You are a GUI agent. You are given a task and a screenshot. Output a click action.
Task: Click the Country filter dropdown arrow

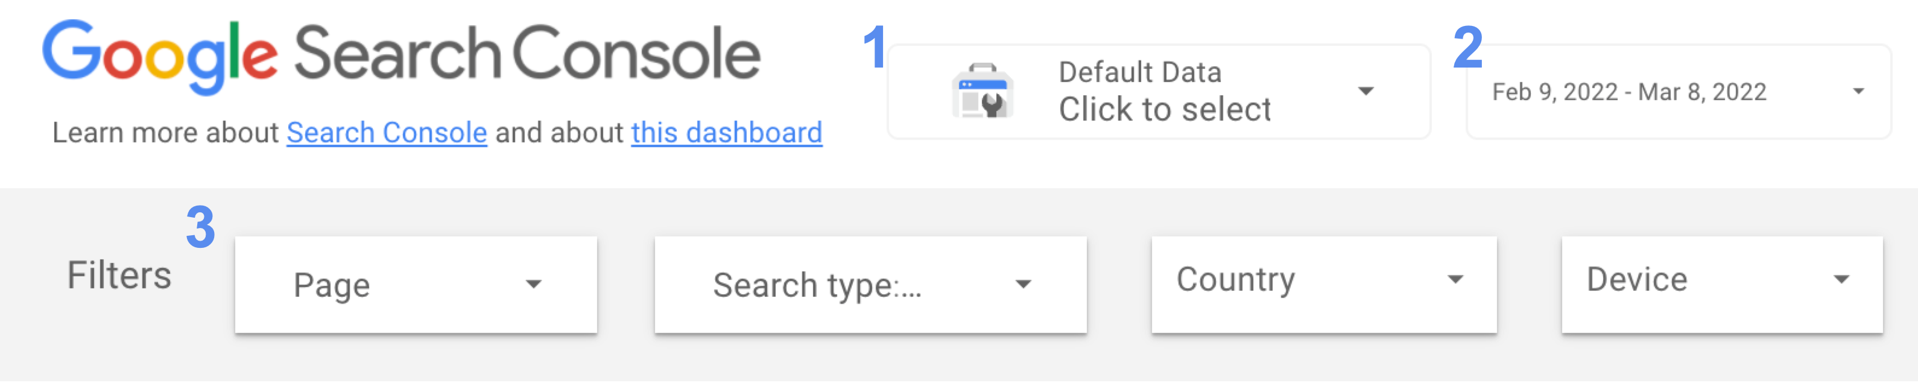tap(1454, 279)
